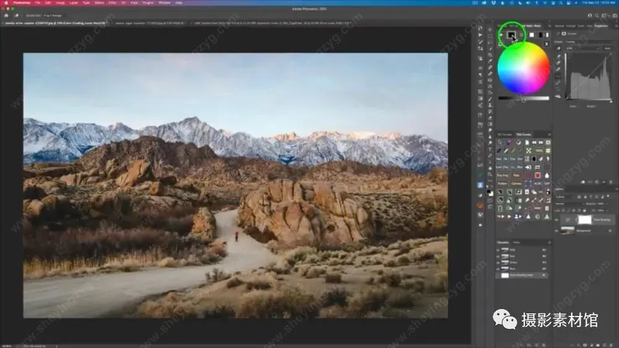The image size is (619, 348).
Task: Select the Rectangular Marquee tool
Action: coord(490,36)
